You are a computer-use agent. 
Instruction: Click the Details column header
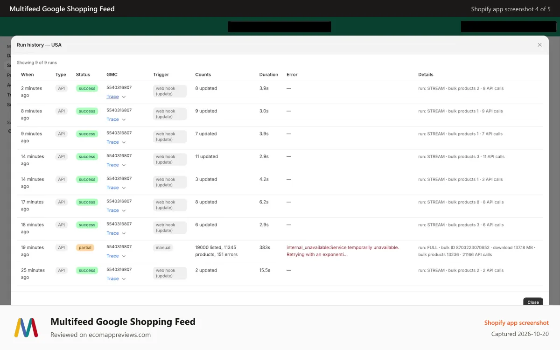tap(426, 75)
